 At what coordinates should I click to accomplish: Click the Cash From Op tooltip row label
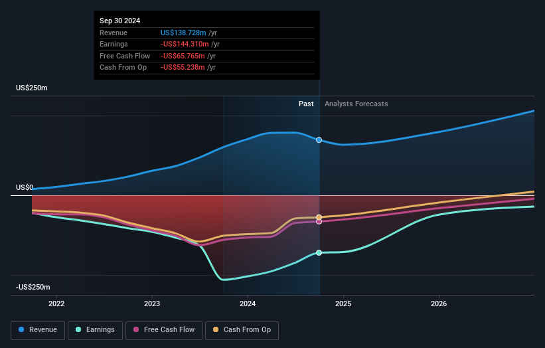(x=123, y=68)
